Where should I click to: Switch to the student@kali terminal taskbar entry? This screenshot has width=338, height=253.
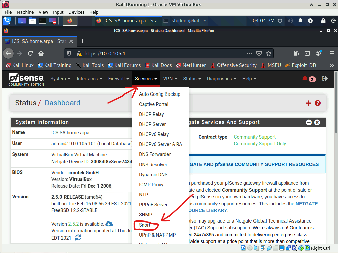click(185, 21)
